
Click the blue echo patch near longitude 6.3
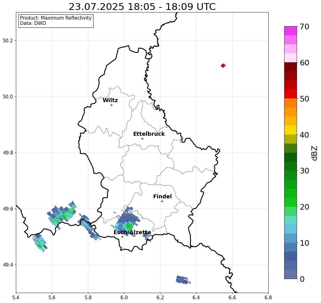tap(183, 280)
